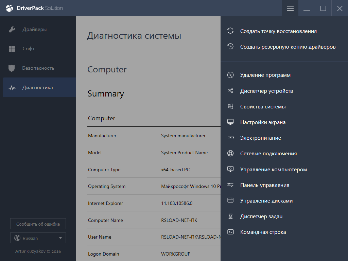The image size is (348, 261).
Task: Open Диспетчер устройств from menu
Action: (266, 91)
